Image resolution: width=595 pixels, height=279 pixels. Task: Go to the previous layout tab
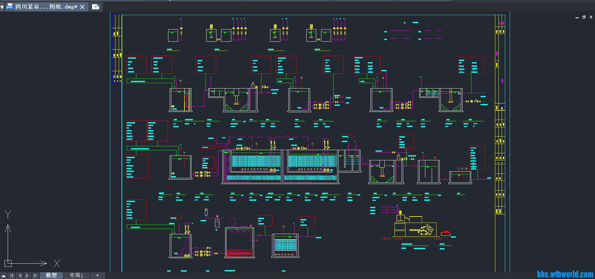click(20, 275)
